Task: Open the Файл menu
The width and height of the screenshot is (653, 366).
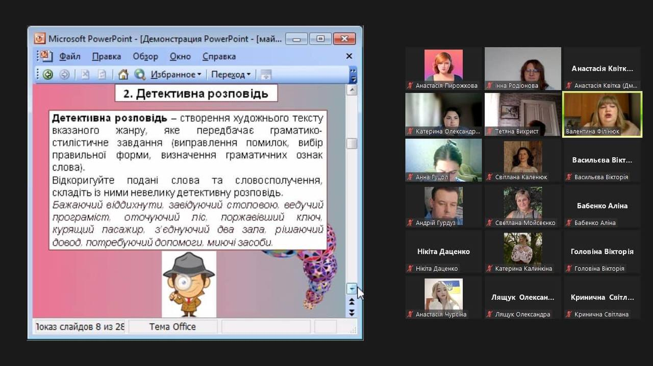Action: pyautogui.click(x=70, y=57)
